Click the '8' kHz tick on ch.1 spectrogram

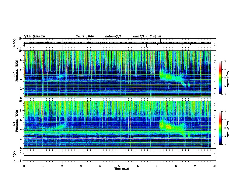click(21, 60)
